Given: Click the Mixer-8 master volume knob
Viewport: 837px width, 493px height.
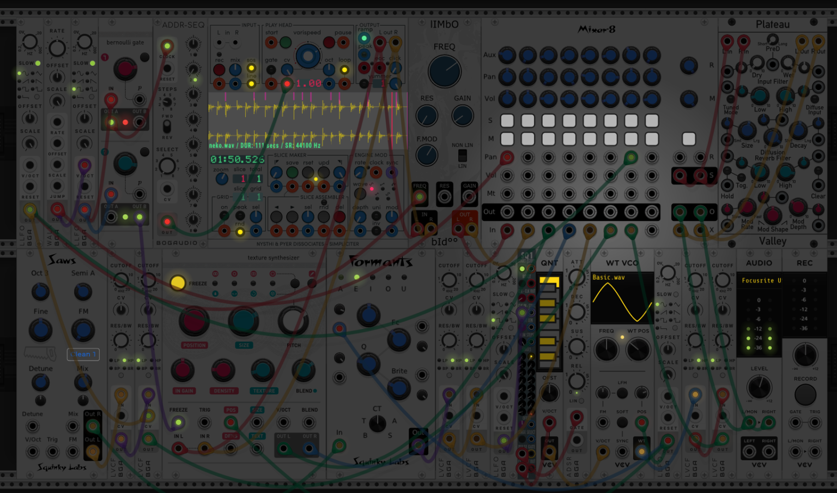Looking at the screenshot, I should coord(689,99).
